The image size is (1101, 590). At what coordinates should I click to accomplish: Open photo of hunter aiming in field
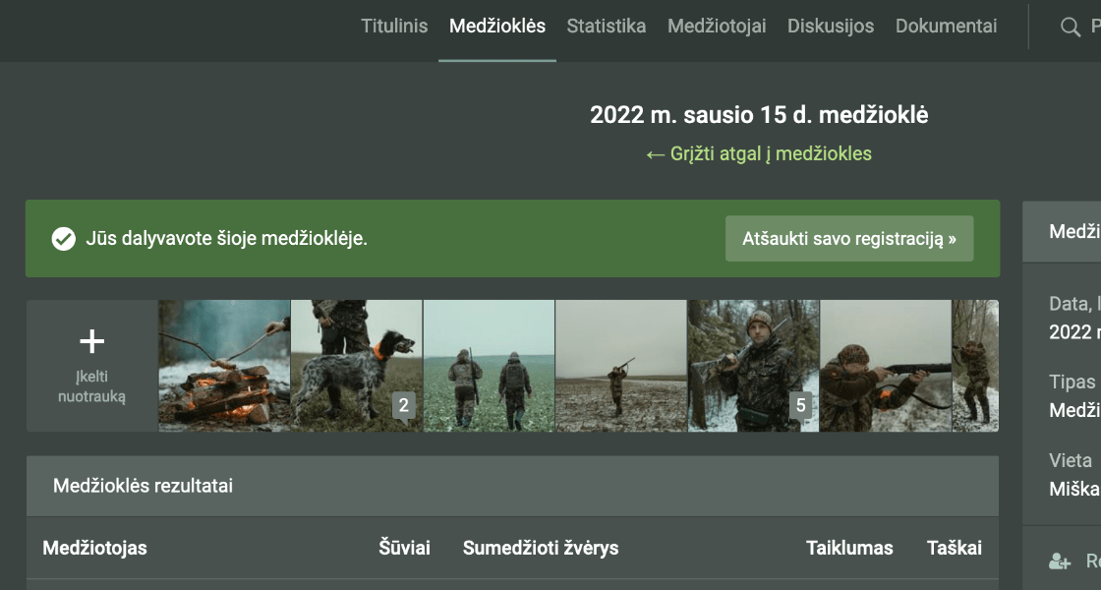[620, 366]
